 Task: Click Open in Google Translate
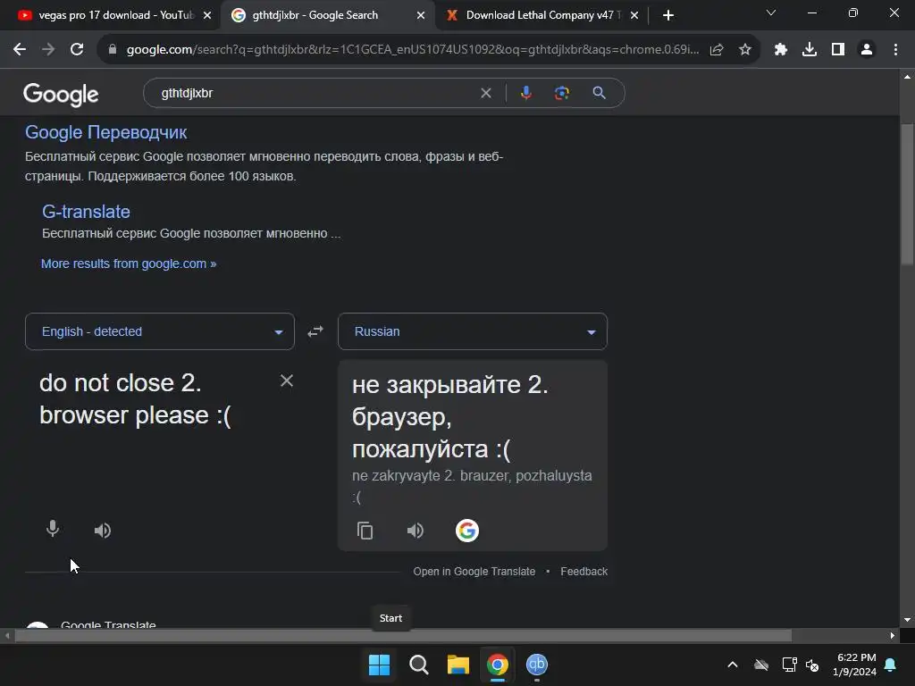coord(474,572)
